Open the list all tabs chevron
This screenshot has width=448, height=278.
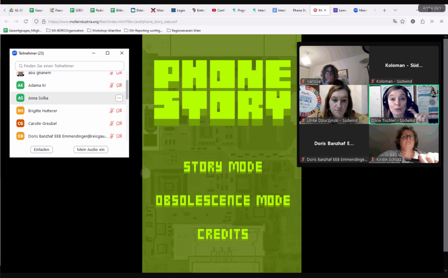[x=395, y=10]
